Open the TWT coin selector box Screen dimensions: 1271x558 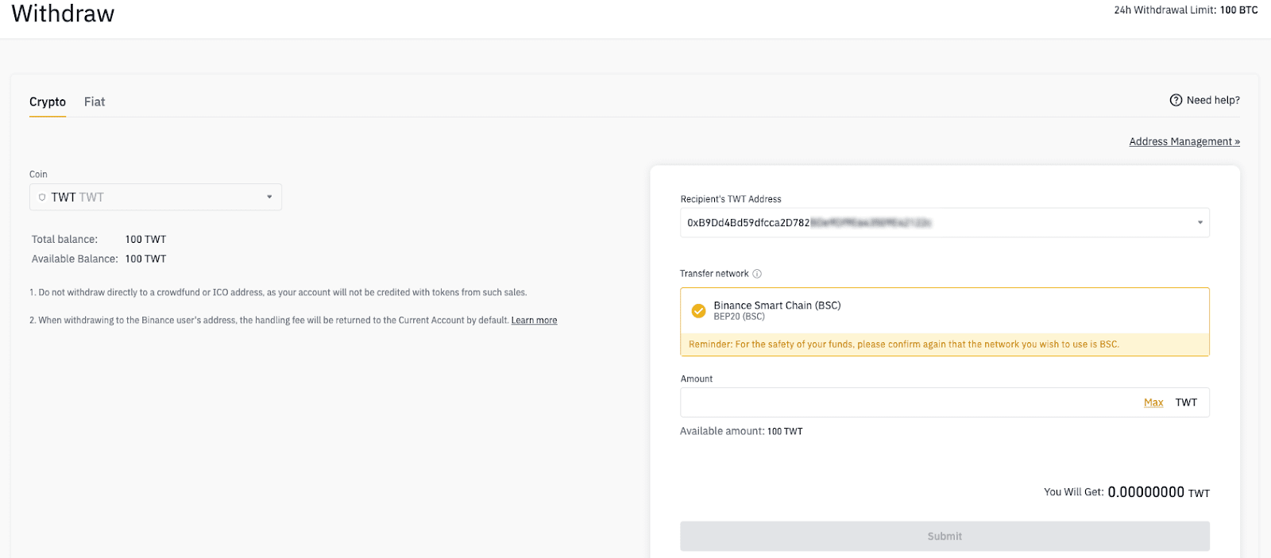156,197
